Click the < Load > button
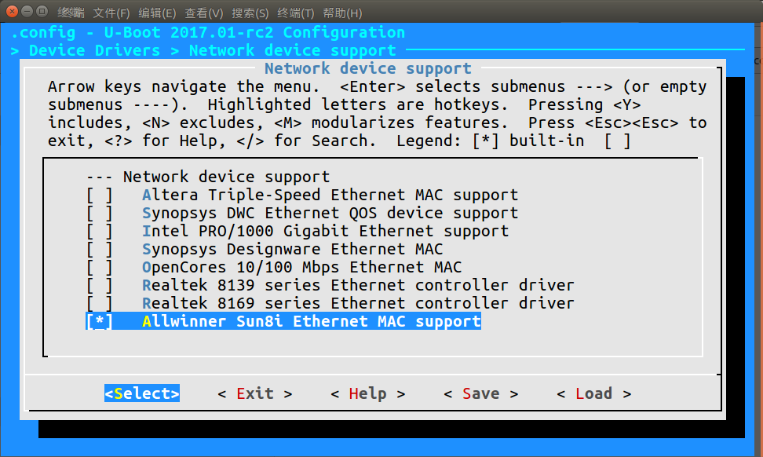Viewport: 763px width, 457px height. 593,393
